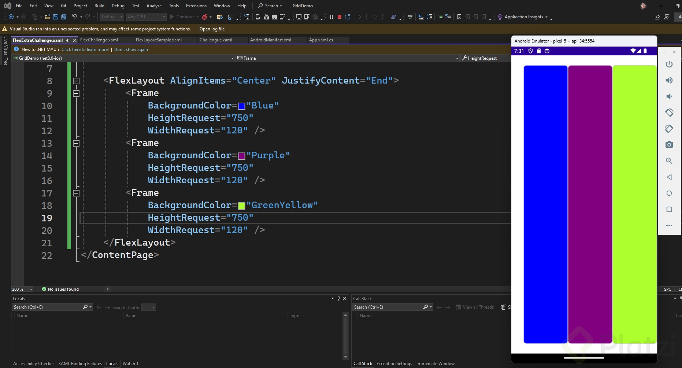Click the Restart debugging icon
The height and width of the screenshot is (368, 682).
[348, 17]
